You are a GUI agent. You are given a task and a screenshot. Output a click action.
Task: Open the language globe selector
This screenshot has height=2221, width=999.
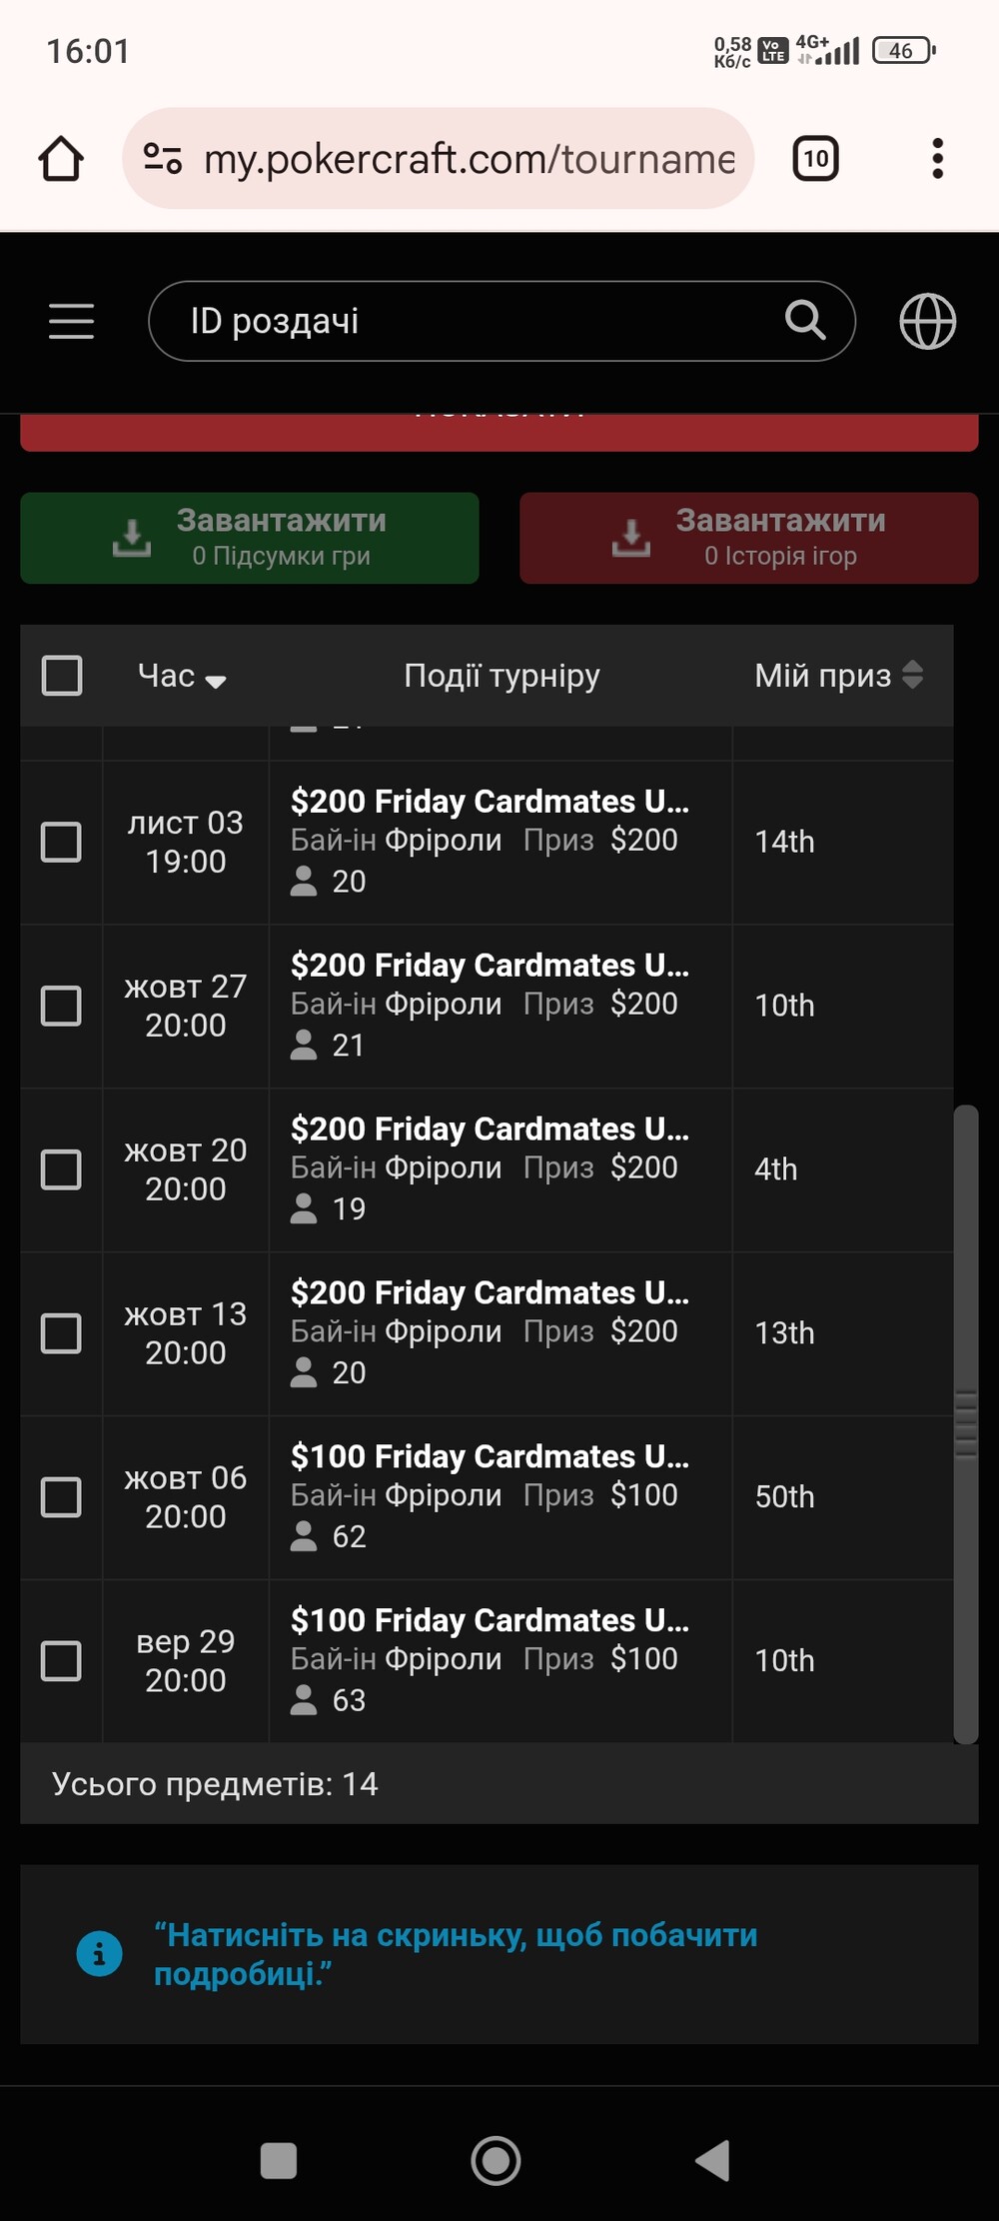tap(928, 322)
